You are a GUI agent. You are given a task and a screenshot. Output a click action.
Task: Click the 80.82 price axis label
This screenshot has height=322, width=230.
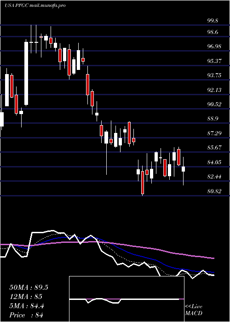point(214,191)
